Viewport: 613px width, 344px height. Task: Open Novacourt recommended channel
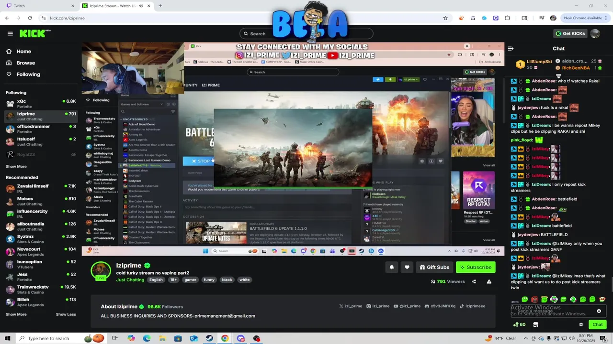click(x=41, y=252)
